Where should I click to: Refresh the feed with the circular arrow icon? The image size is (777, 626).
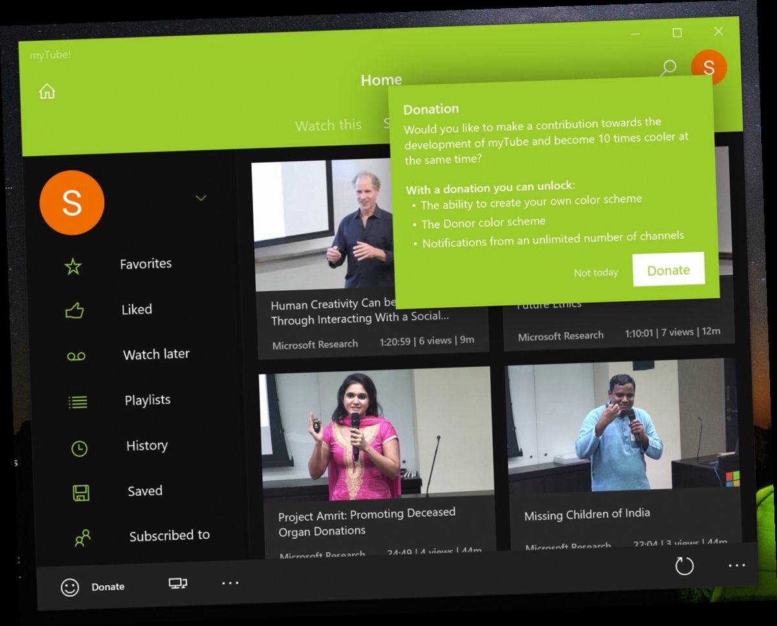click(684, 566)
